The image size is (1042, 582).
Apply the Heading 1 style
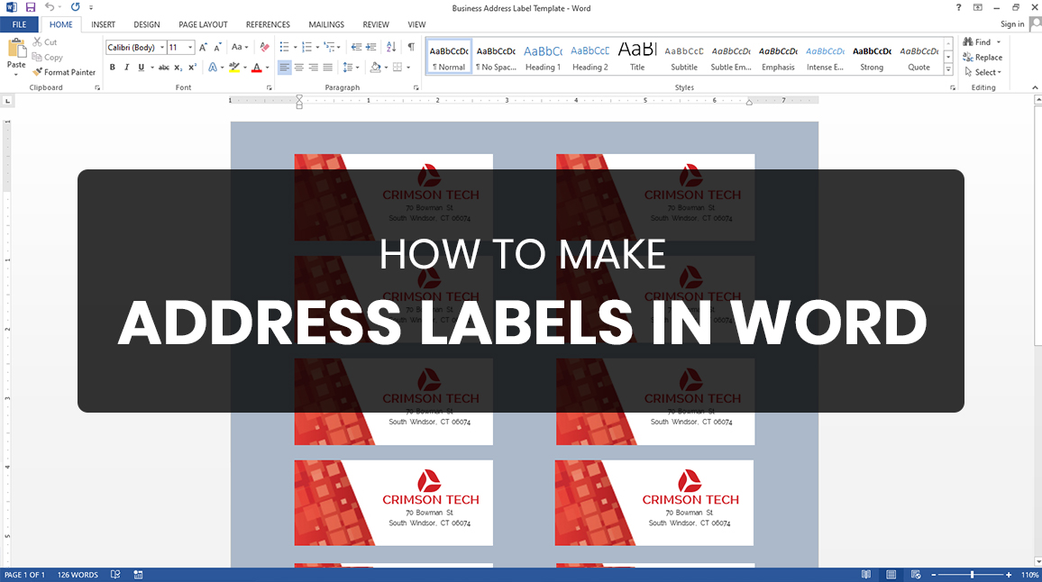click(x=543, y=57)
